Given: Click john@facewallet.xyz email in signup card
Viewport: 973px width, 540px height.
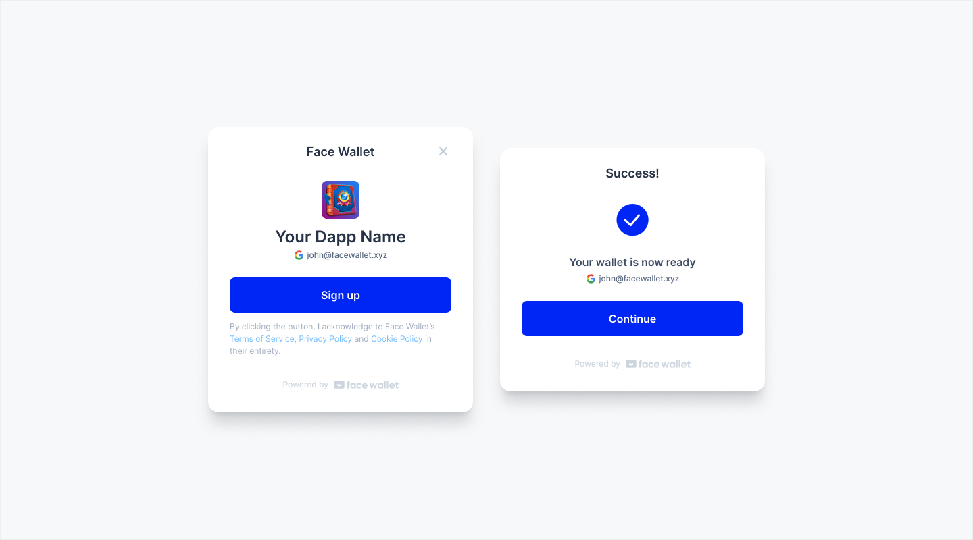Looking at the screenshot, I should click(x=347, y=255).
